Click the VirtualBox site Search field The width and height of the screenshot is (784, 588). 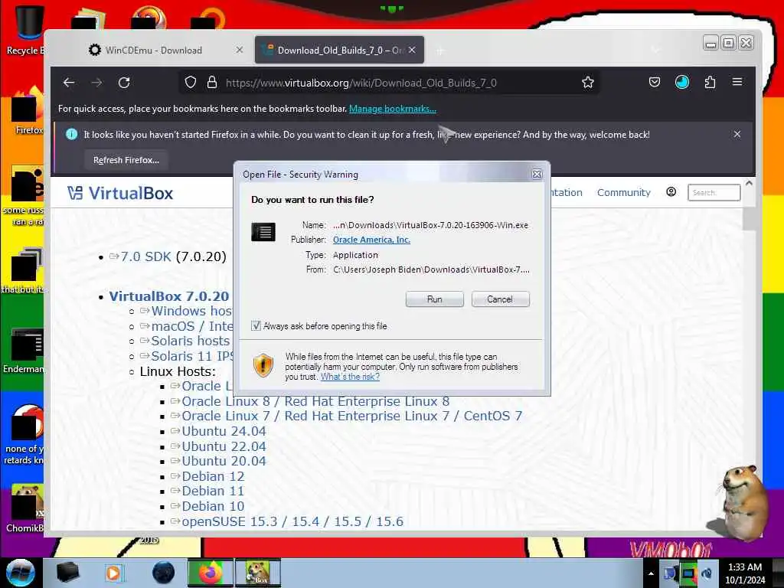tap(714, 192)
